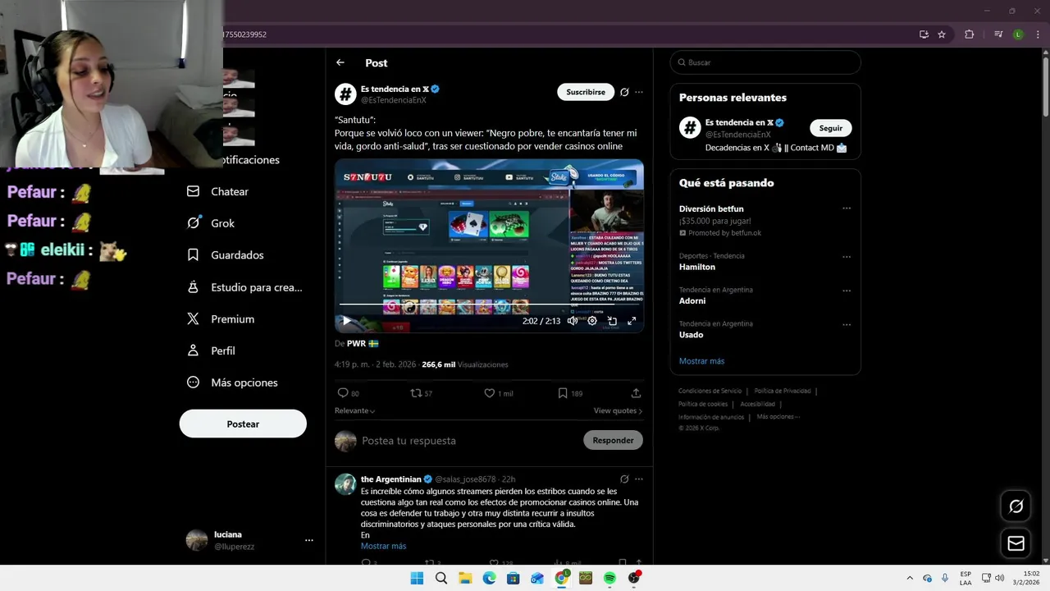Open Política de Privacidad link
1050x591 pixels.
783,391
